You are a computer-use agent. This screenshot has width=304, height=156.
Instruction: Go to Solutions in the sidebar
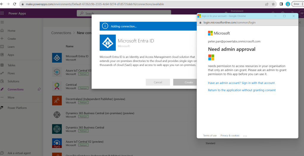click(x=13, y=81)
